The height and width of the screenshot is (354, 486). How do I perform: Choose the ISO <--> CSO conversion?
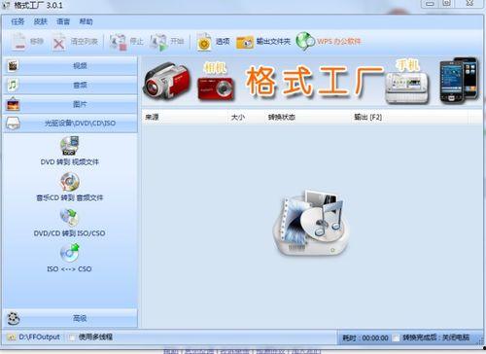tap(69, 259)
